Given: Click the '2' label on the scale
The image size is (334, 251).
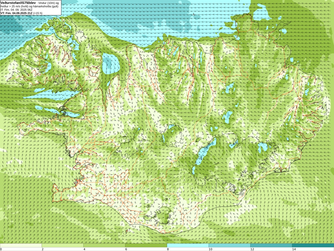Looking at the screenshot, I should [x=43, y=249].
